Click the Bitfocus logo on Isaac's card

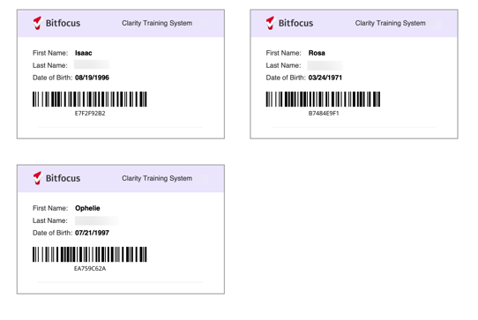pyautogui.click(x=56, y=23)
